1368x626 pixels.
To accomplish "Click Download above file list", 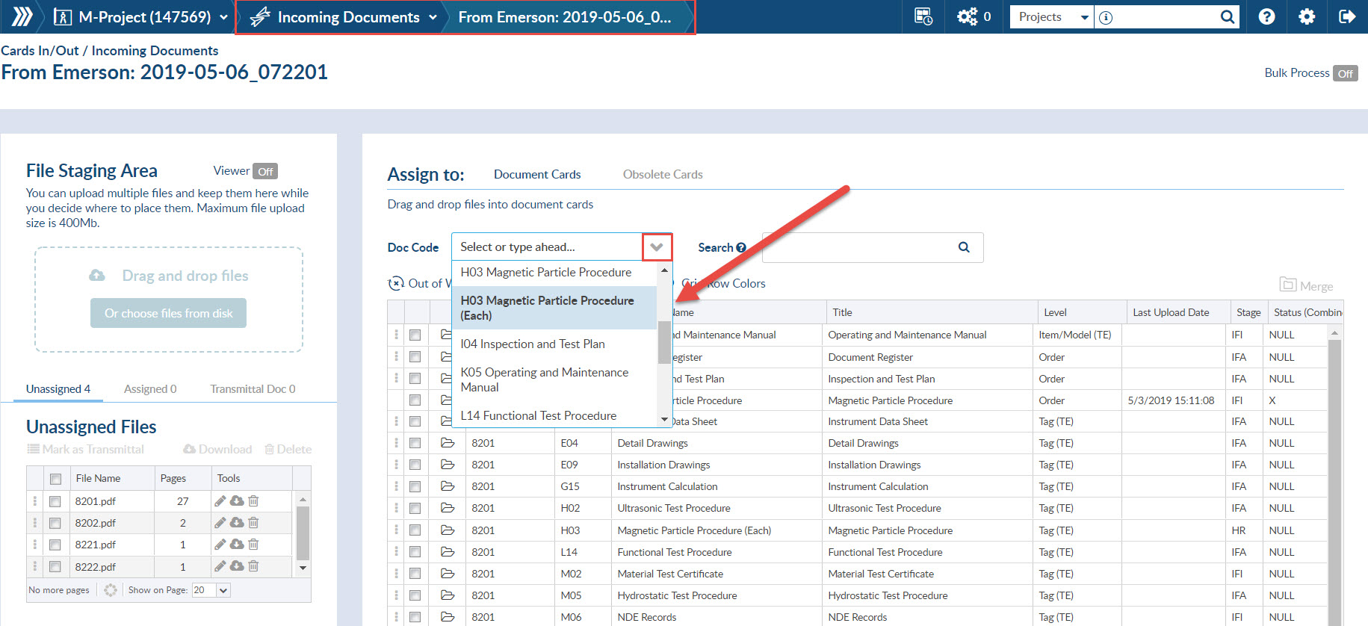I will coord(217,449).
